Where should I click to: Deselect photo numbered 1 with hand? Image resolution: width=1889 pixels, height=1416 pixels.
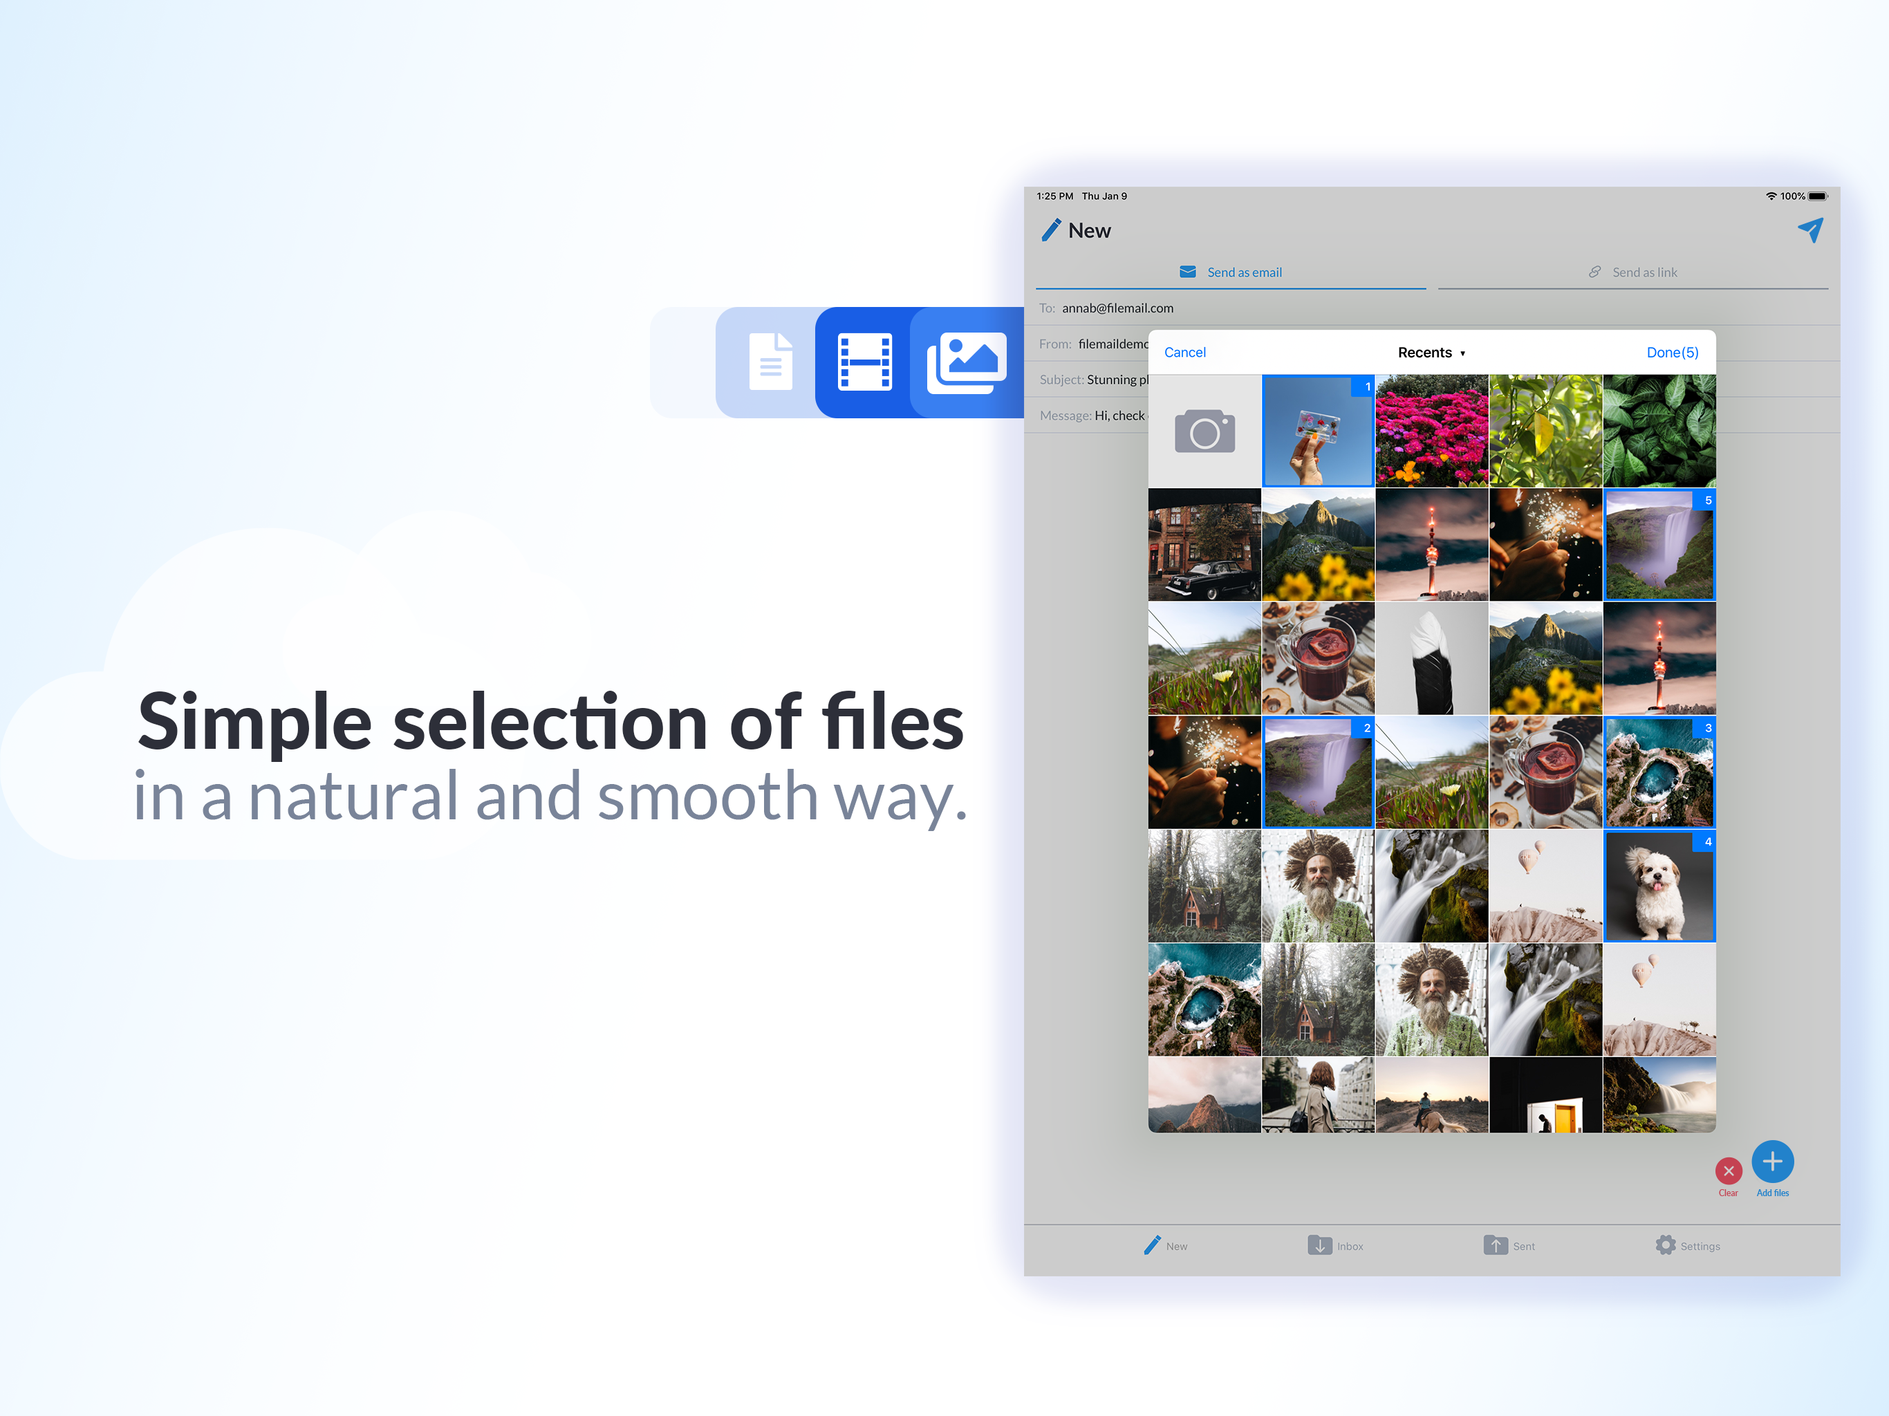pos(1318,431)
